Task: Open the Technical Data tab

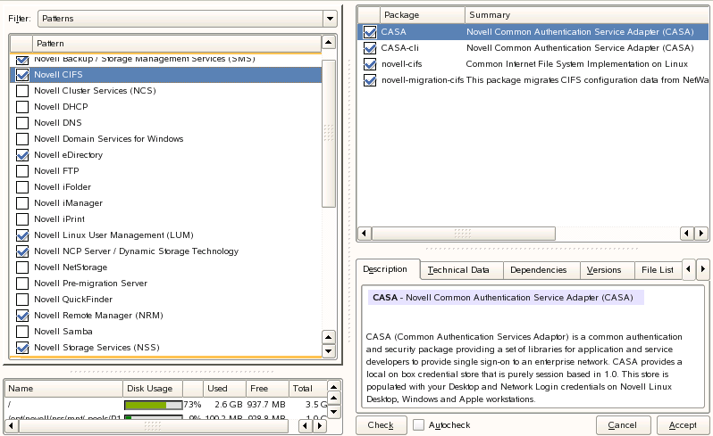Action: pyautogui.click(x=461, y=270)
